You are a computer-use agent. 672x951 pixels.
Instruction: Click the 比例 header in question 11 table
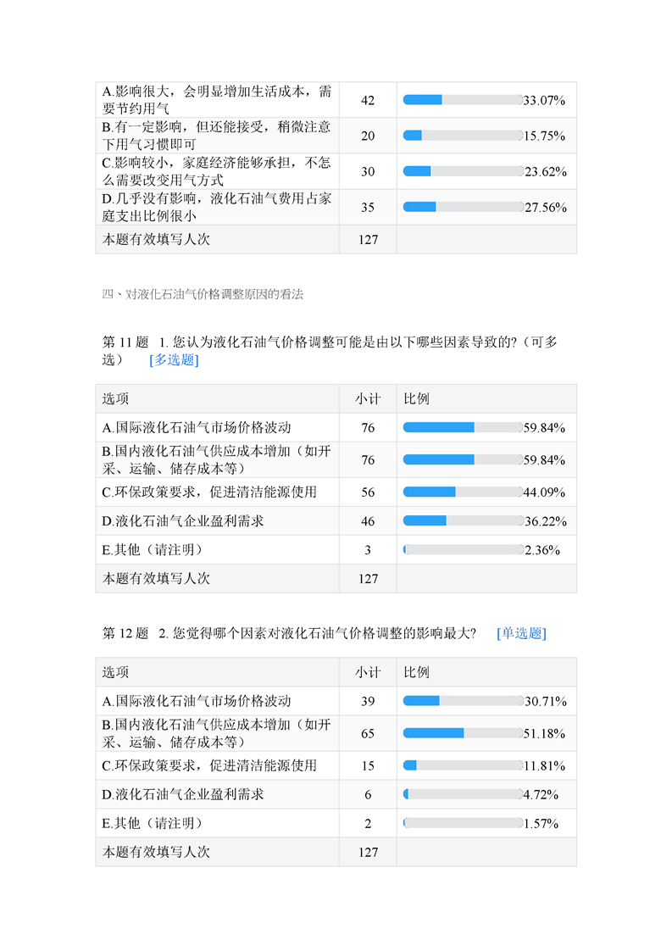pos(417,399)
